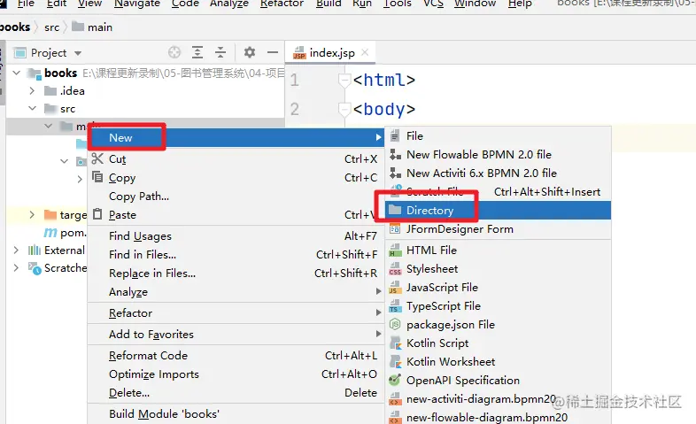Open the Build menu
The image size is (696, 424).
tap(329, 4)
